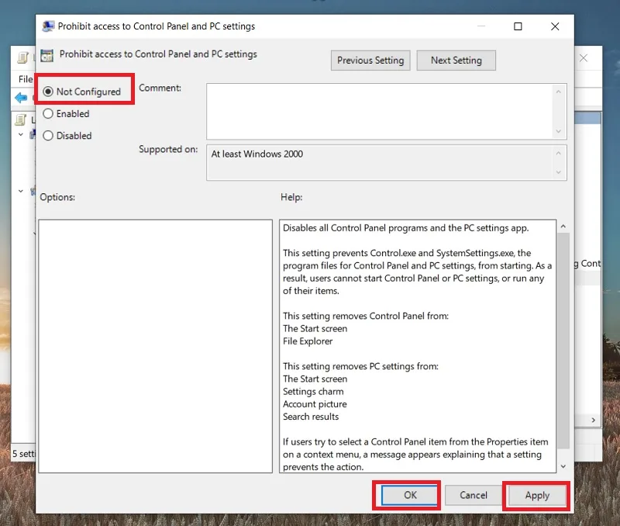The width and height of the screenshot is (620, 526).
Task: Click the Help pane scroll down arrow
Action: coord(563,466)
